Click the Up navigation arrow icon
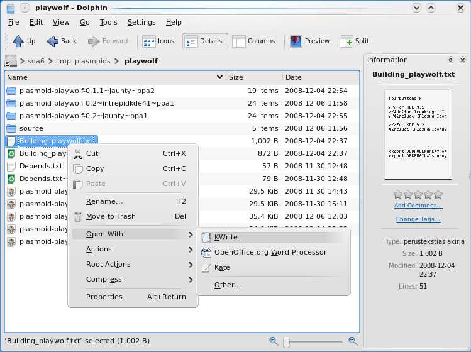 point(18,41)
